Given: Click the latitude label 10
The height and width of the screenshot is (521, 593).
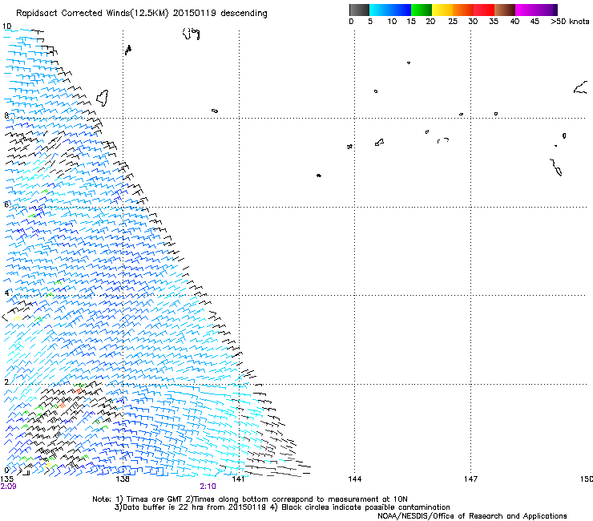Looking at the screenshot, I should (x=6, y=26).
